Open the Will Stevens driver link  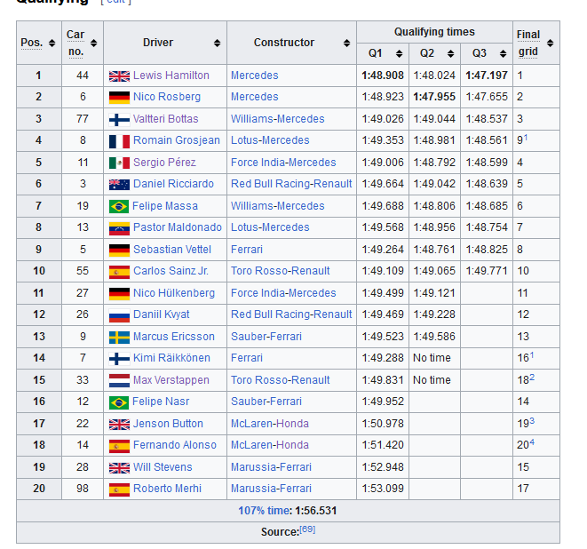pos(163,467)
